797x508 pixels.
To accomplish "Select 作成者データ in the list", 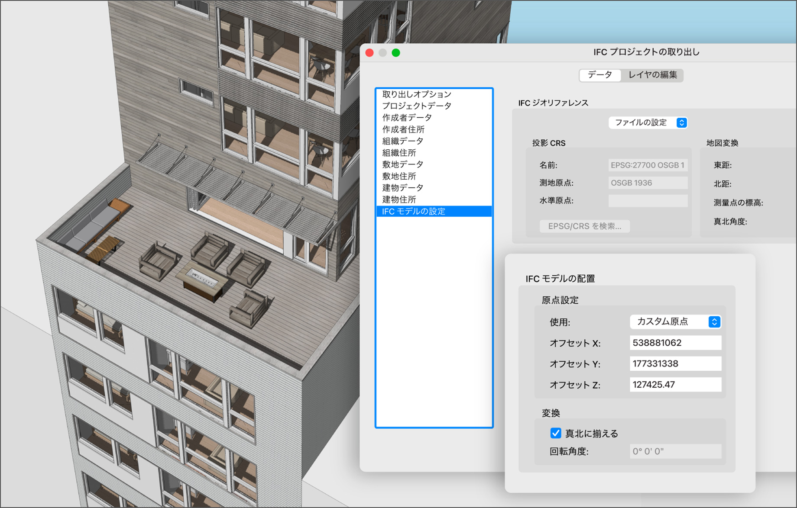I will tap(434, 117).
